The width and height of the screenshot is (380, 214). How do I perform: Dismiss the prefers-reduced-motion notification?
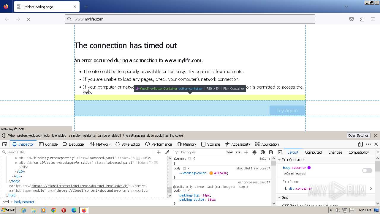click(375, 136)
